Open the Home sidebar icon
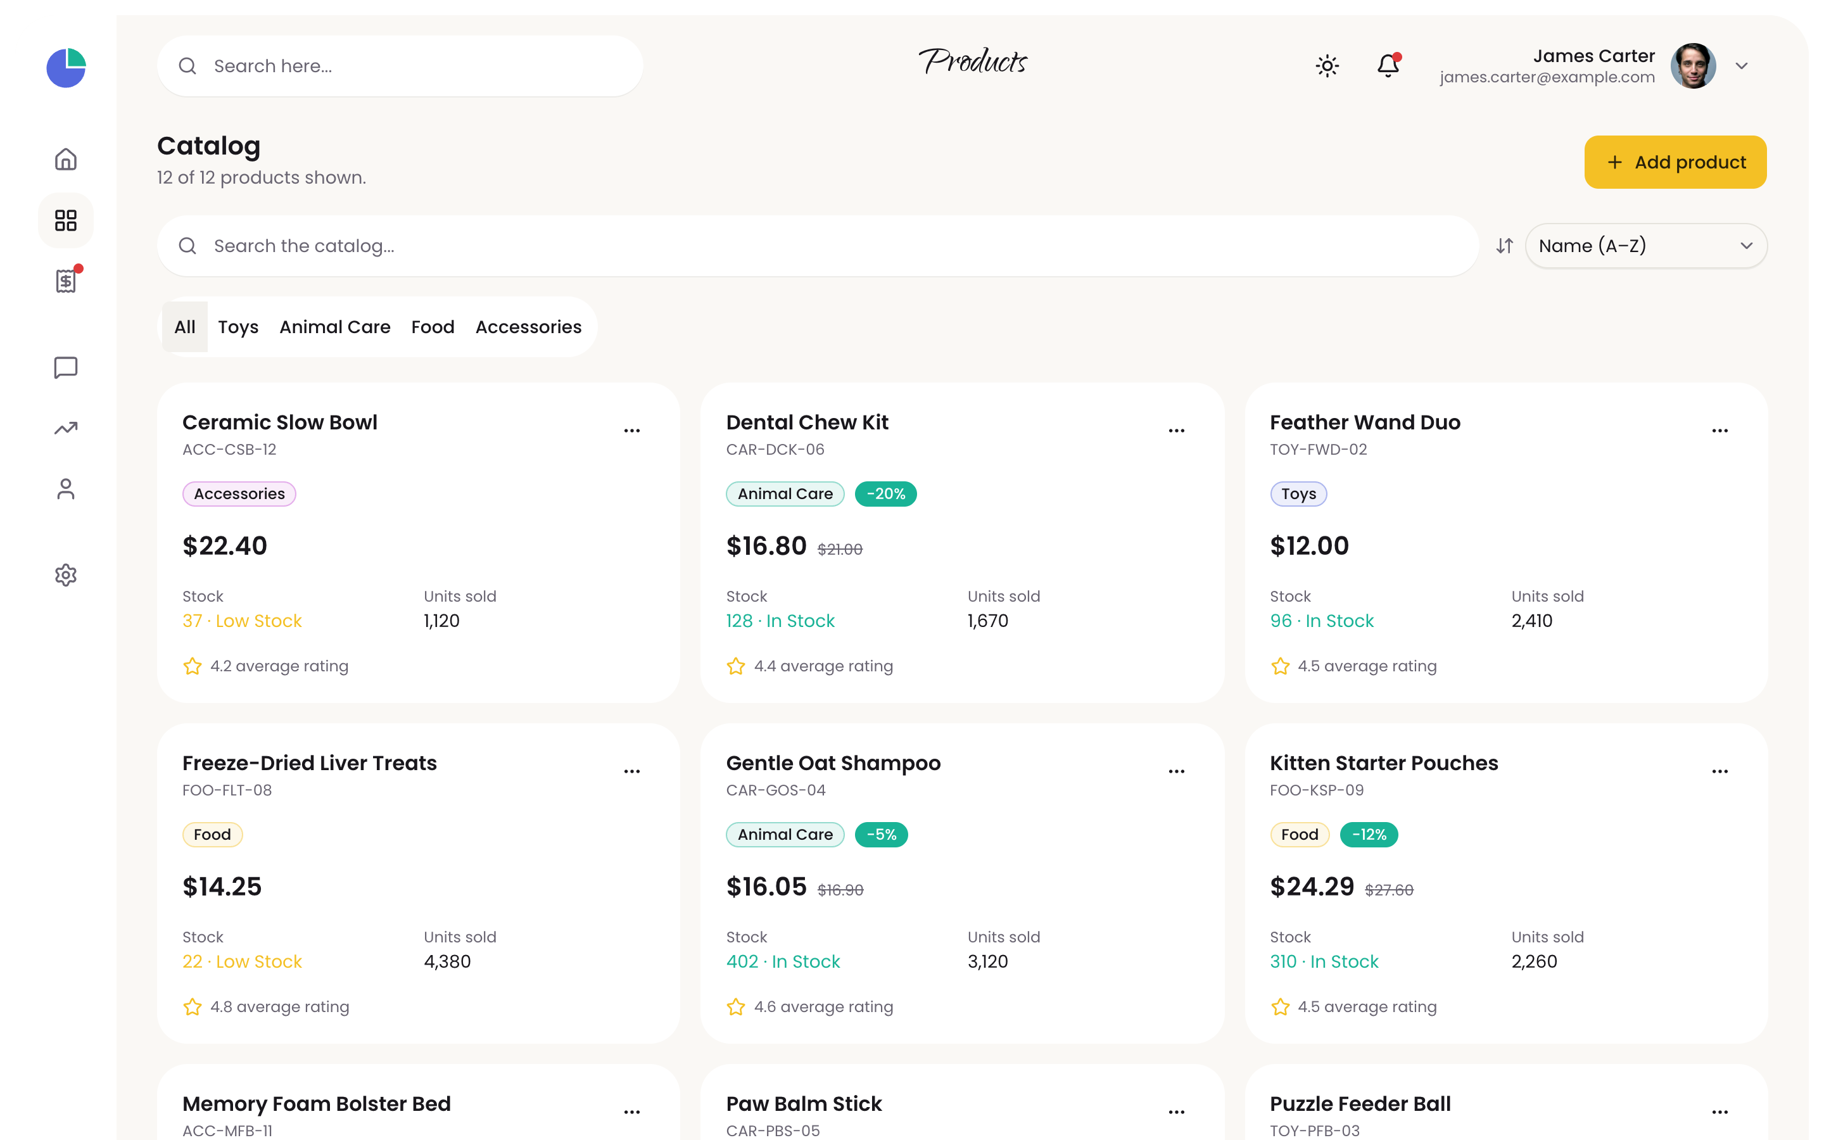The image size is (1824, 1140). (x=66, y=159)
